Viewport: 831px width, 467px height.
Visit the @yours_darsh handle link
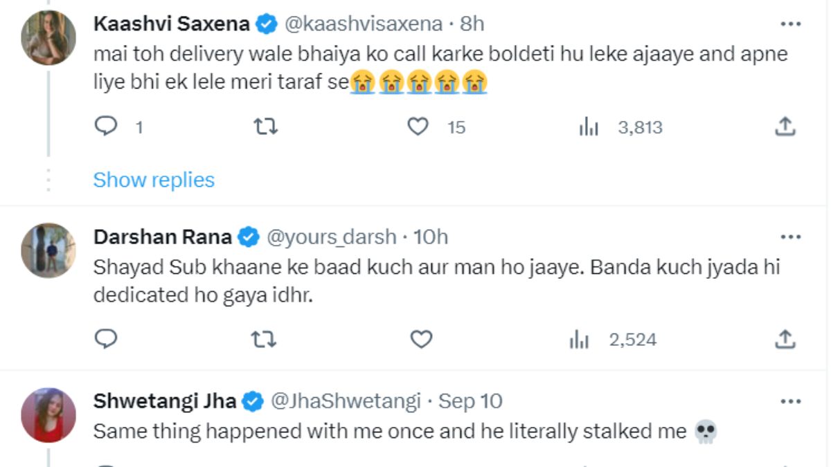point(331,237)
